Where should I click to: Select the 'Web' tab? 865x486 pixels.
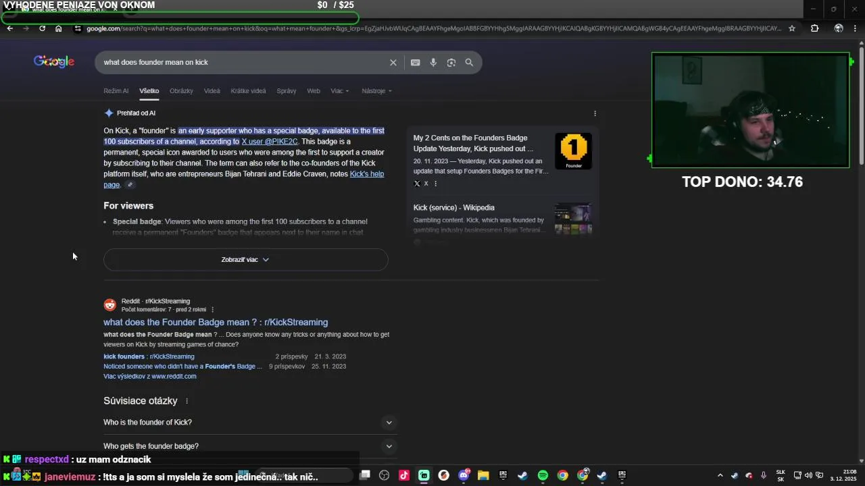click(314, 91)
